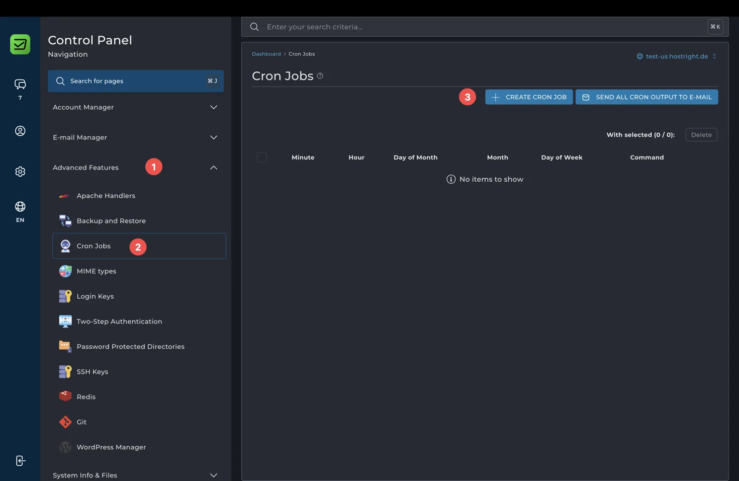
Task: Open WordPress Manager from navigation
Action: [139, 447]
